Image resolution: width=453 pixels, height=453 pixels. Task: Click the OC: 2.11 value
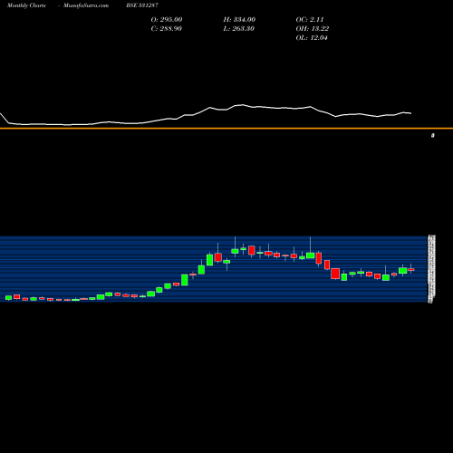click(x=310, y=20)
